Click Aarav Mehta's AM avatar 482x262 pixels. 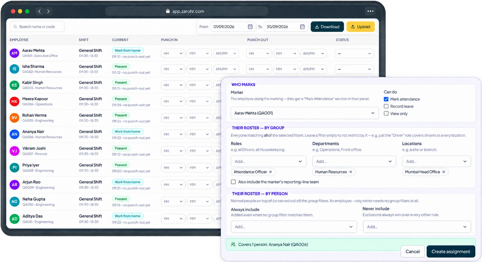pyautogui.click(x=14, y=53)
